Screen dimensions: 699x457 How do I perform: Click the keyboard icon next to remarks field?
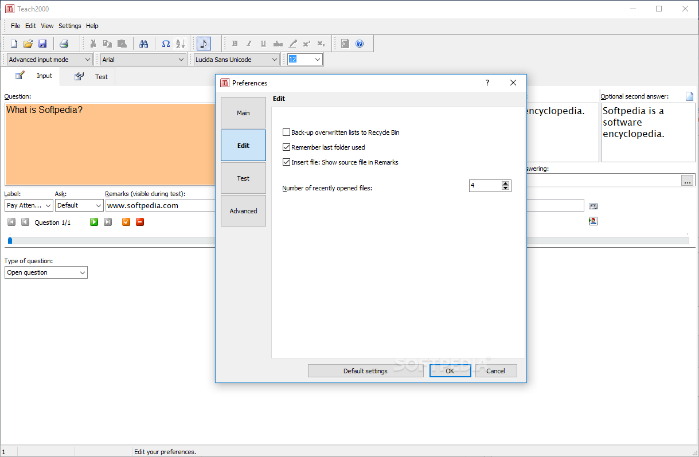[593, 206]
